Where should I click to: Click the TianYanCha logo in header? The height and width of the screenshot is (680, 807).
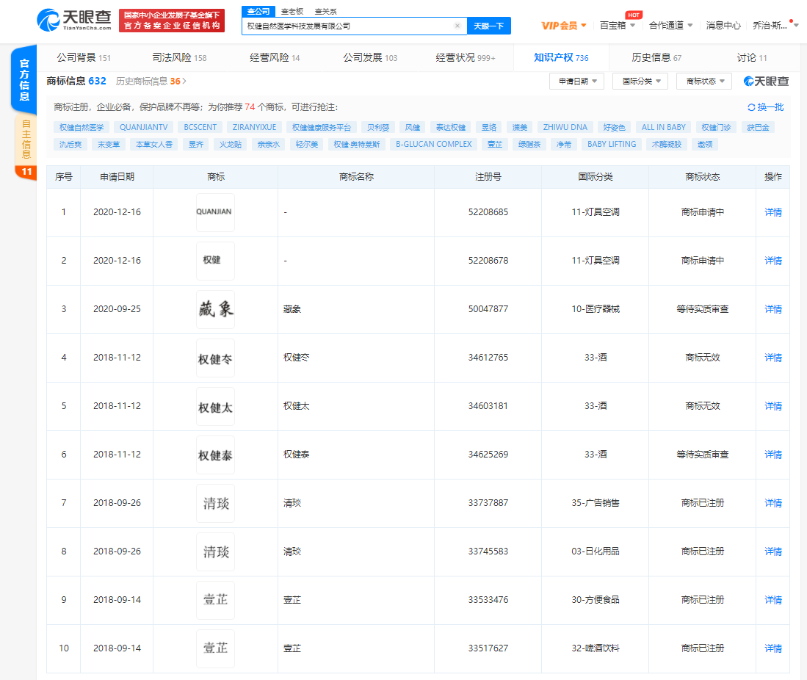[75, 21]
